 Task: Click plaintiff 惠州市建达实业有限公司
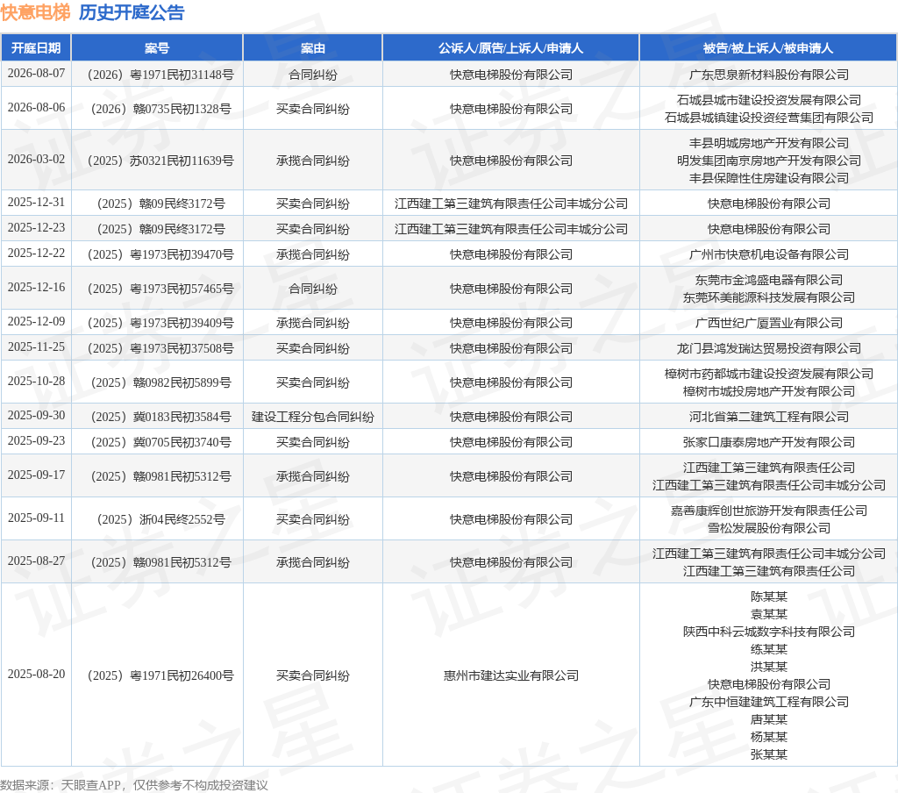tap(511, 675)
